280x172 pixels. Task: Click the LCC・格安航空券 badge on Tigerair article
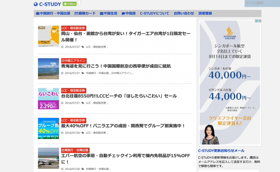pos(73,28)
